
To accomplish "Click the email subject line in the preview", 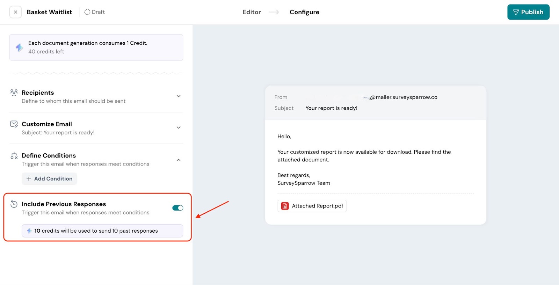I will (x=331, y=108).
